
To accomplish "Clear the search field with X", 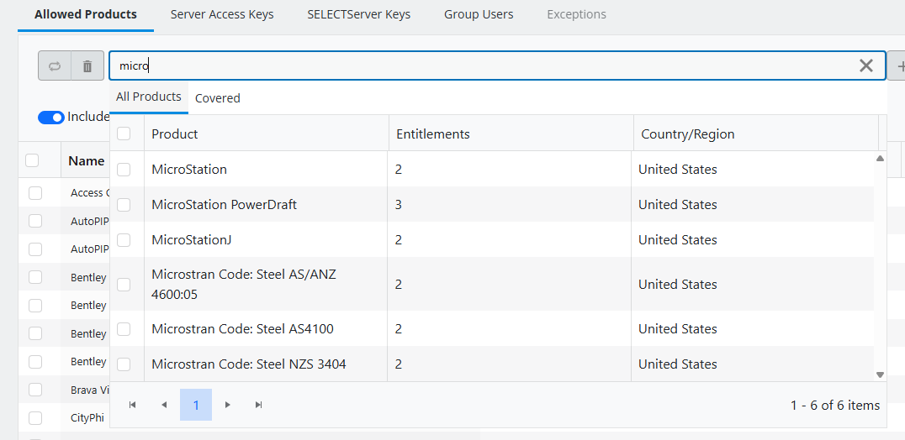I will [865, 66].
